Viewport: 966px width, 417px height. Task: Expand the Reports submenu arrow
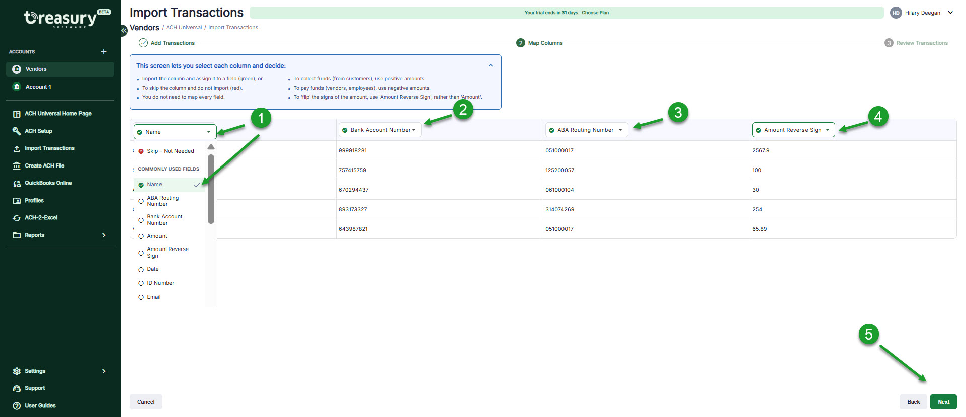[x=104, y=235]
